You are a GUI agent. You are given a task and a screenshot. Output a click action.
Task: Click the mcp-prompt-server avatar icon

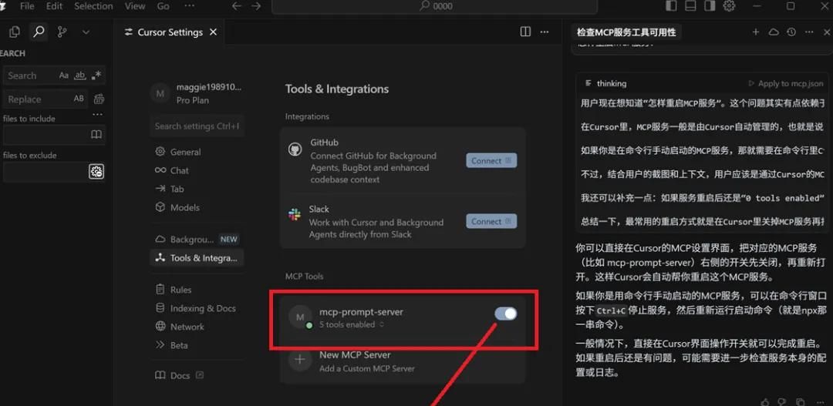click(x=300, y=317)
